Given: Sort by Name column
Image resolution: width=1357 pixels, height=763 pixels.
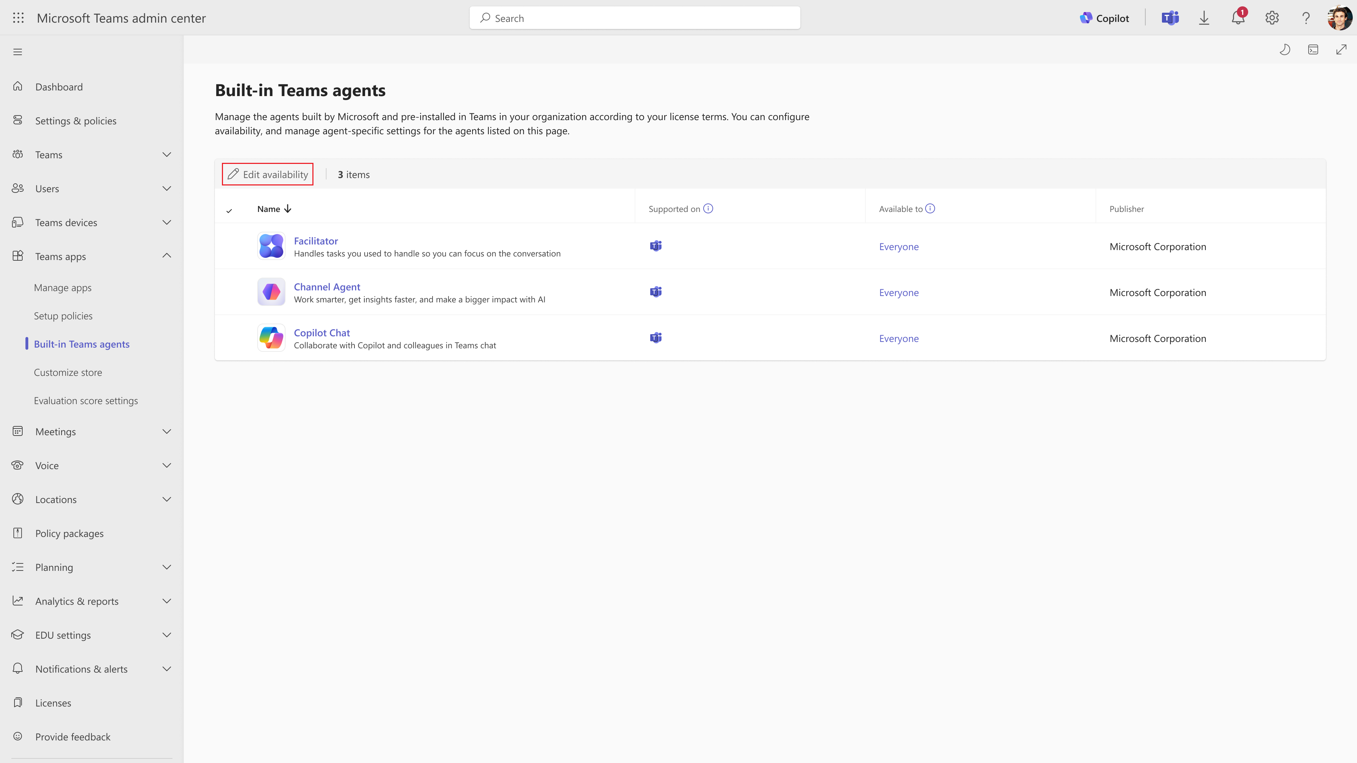Looking at the screenshot, I should [274, 209].
